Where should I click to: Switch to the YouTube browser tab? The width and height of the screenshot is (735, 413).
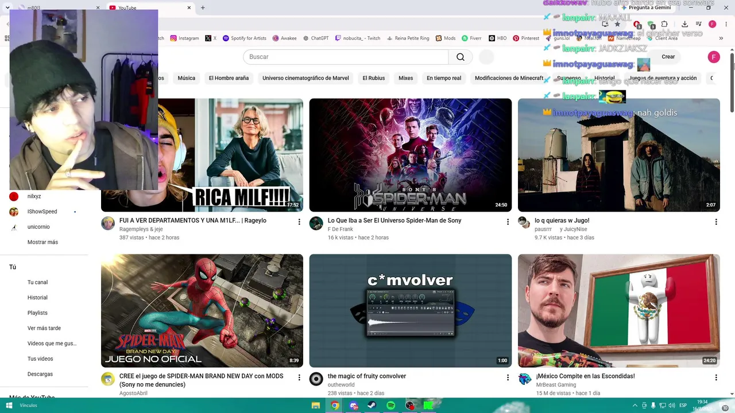tap(149, 8)
